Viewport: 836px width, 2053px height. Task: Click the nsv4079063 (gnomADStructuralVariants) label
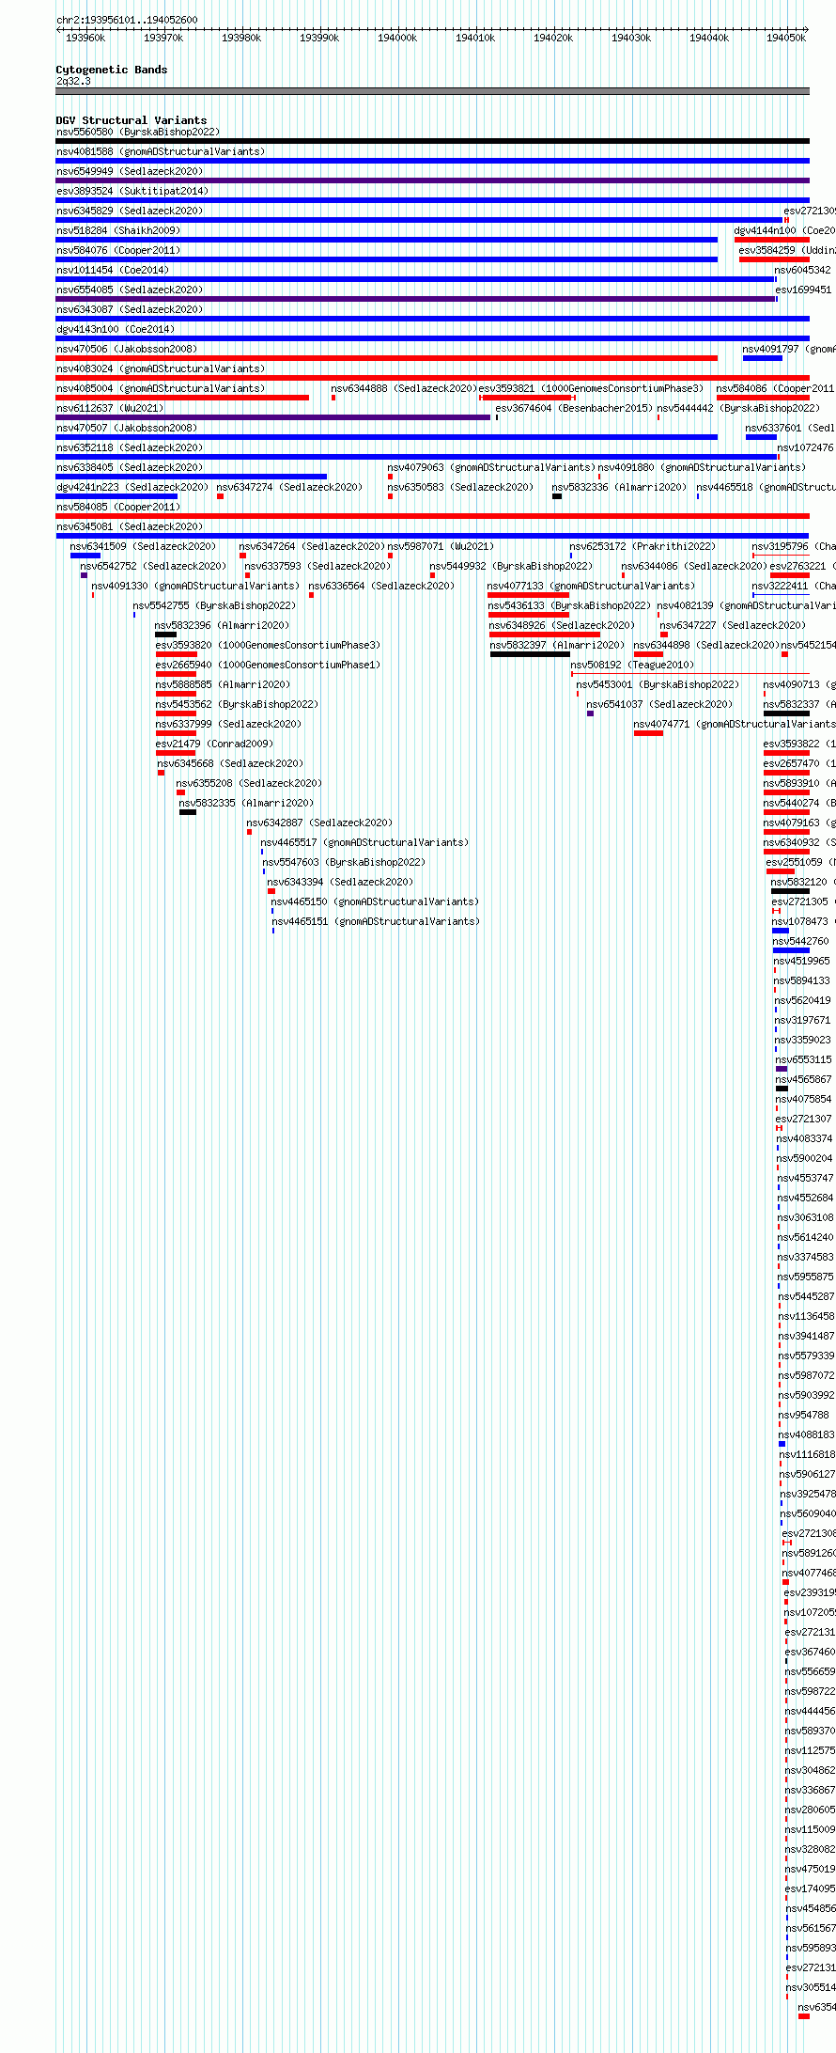click(491, 467)
